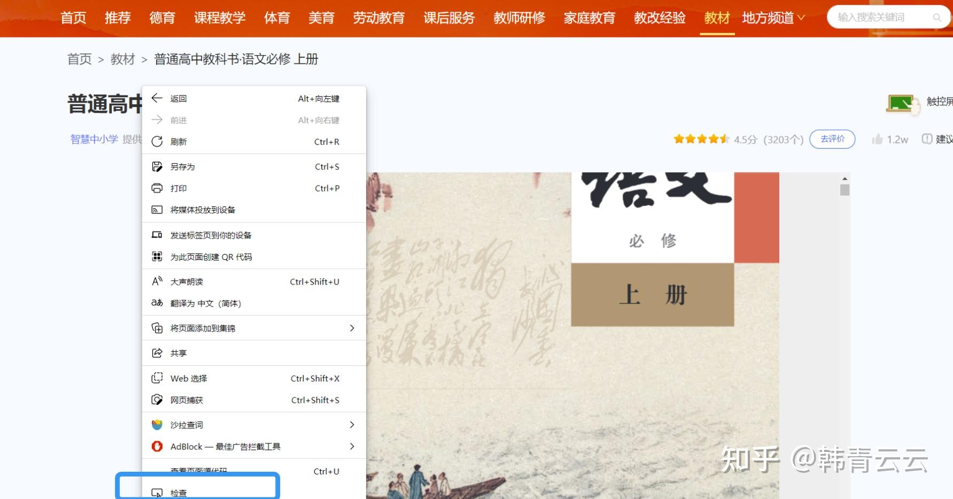Image resolution: width=953 pixels, height=499 pixels.
Task: Click the 4.5分 star rating
Action: 701,139
